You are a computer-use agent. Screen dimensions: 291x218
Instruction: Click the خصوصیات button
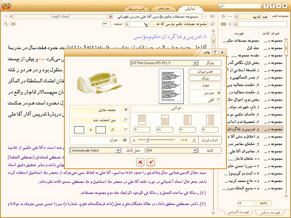[205, 72]
